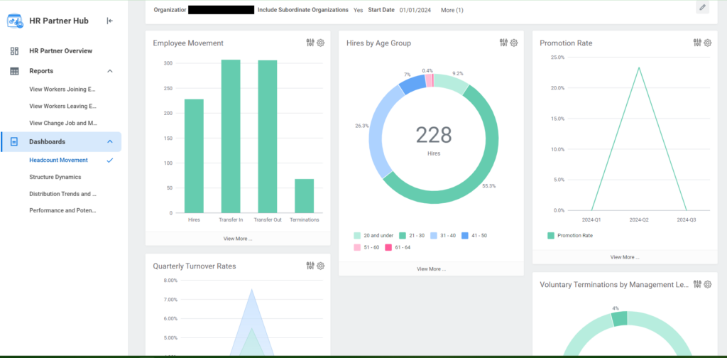Open gear settings for Quarterly Turnover Rates

(x=320, y=266)
